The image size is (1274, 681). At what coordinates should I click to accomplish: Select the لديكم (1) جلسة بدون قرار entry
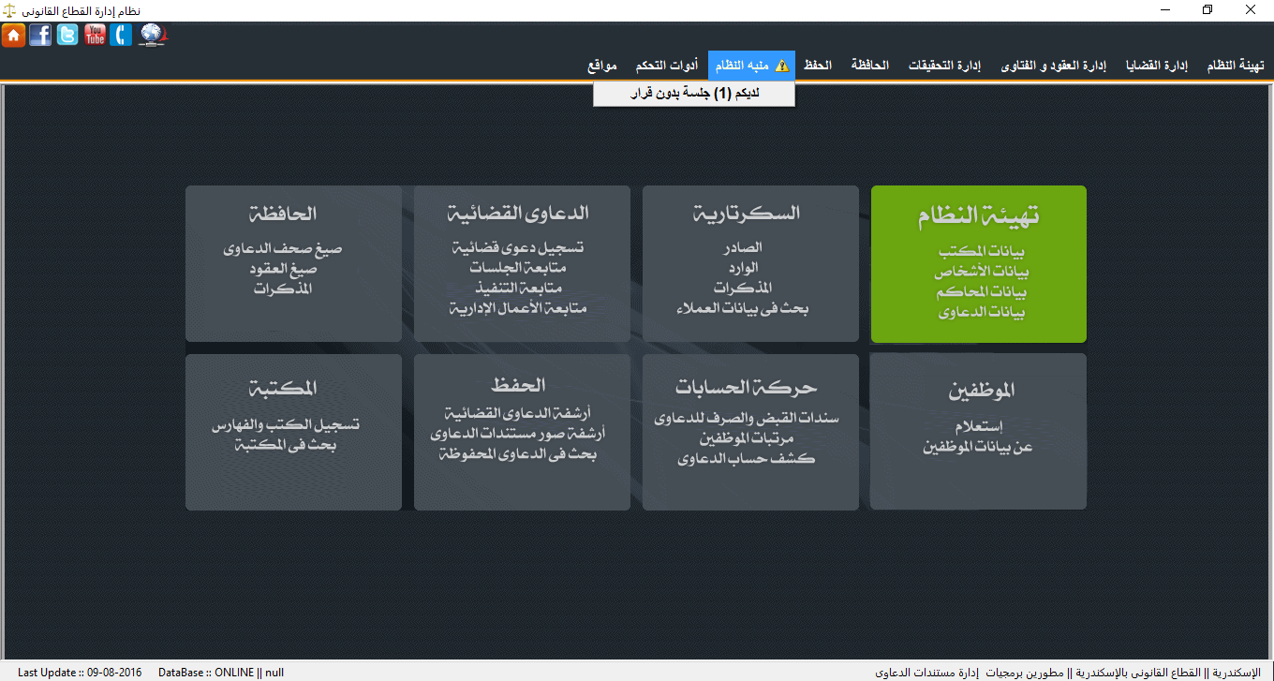click(694, 95)
